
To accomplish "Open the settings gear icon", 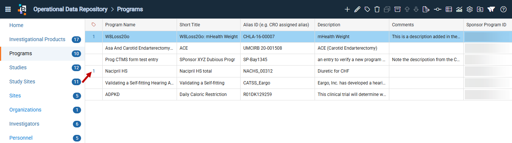I will tap(470, 9).
